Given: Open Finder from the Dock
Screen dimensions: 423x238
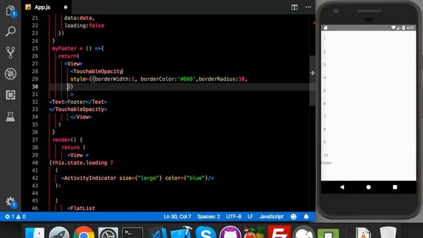Looking at the screenshot, I should click(34, 233).
